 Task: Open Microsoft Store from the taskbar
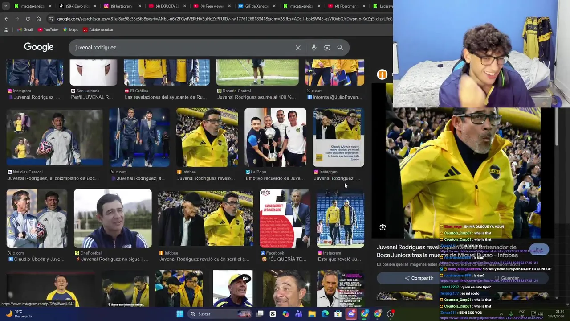point(338,314)
